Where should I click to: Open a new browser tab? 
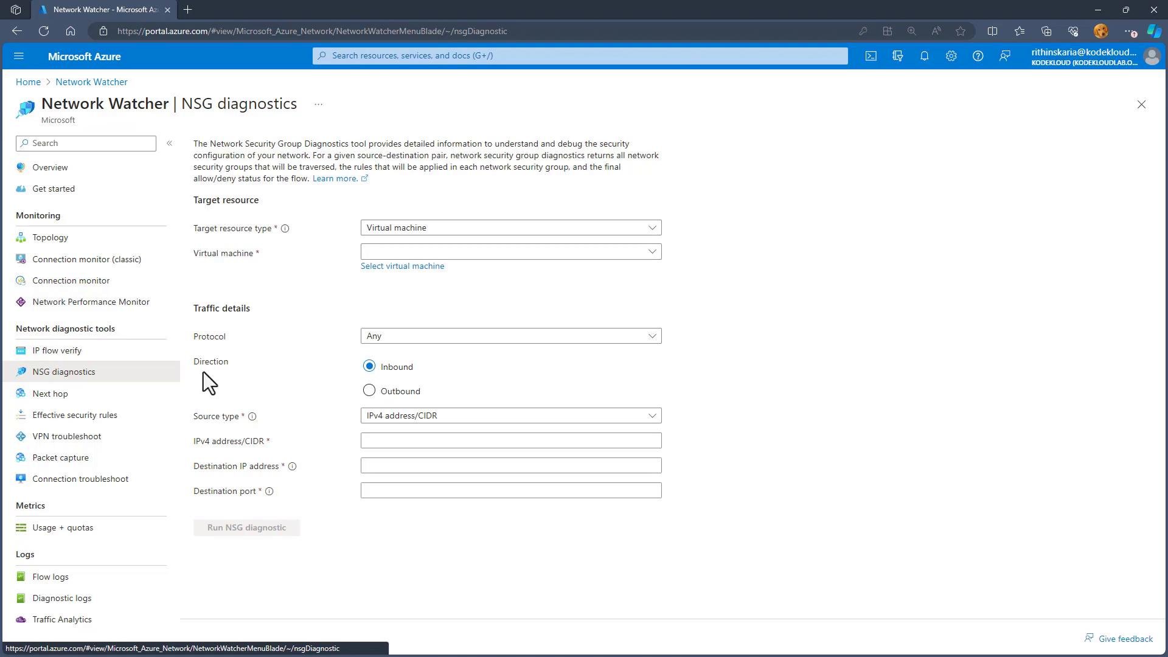(187, 10)
